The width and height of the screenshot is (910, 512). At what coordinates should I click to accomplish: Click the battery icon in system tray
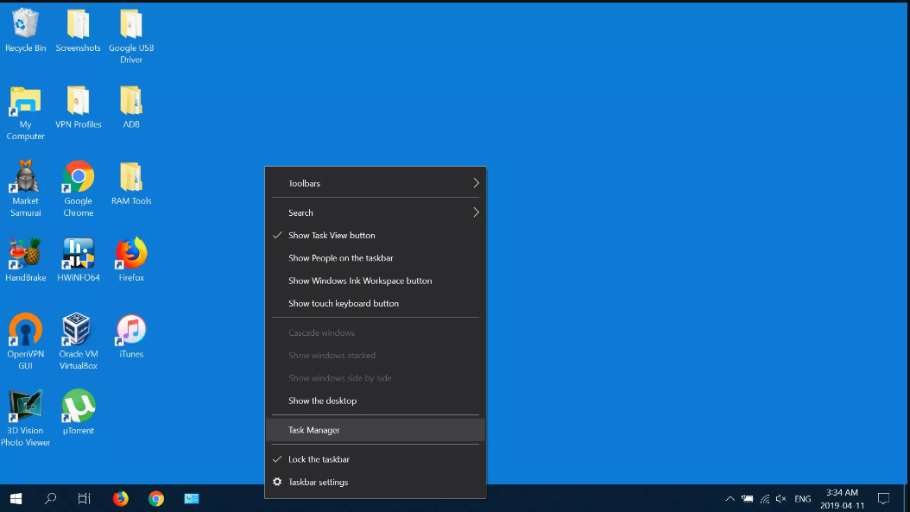point(748,499)
